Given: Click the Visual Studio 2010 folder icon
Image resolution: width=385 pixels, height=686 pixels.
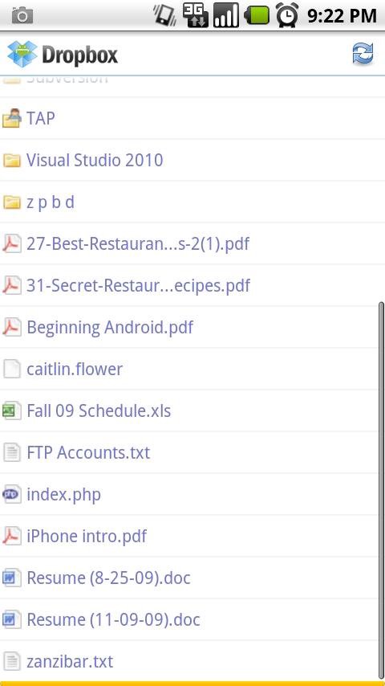Looking at the screenshot, I should coord(12,160).
